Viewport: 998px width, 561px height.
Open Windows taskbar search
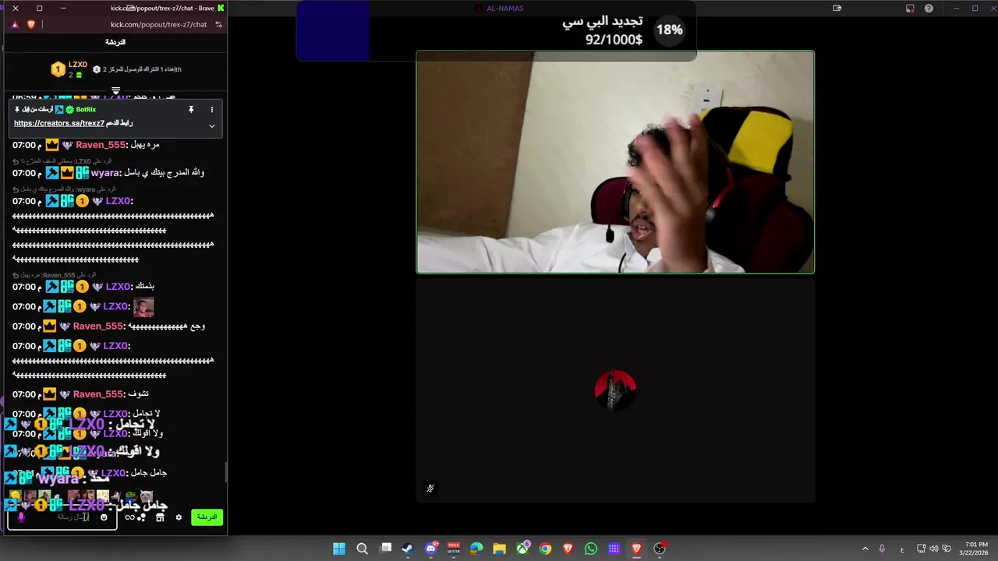pos(362,549)
